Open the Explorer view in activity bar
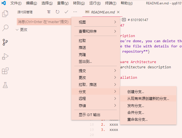This screenshot has height=138, width=182. coord(5,14)
